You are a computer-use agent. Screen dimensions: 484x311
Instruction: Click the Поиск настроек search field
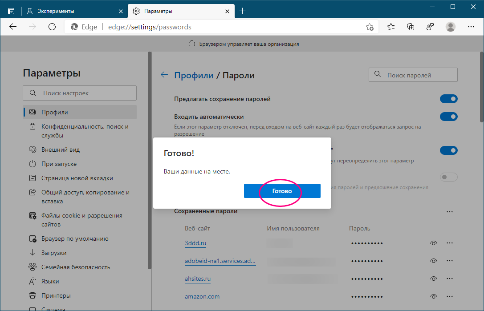[x=80, y=93]
